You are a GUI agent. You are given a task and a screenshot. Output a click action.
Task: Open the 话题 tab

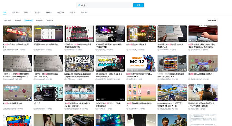tap(72, 13)
